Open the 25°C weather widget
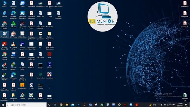The image size is (190, 107). (x=153, y=105)
